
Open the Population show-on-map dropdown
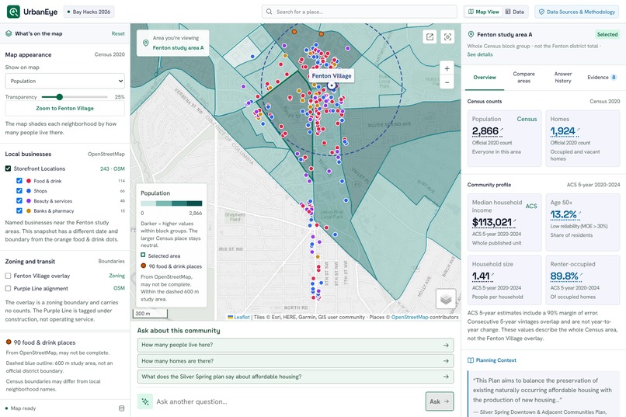(x=64, y=81)
